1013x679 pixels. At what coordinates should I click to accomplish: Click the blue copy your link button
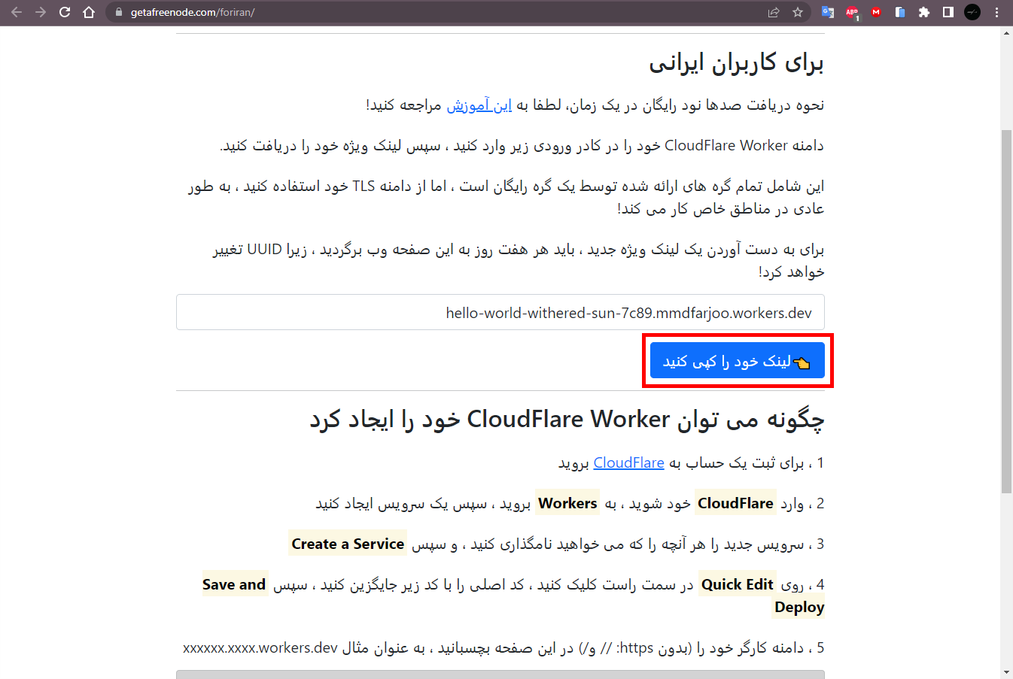[738, 361]
